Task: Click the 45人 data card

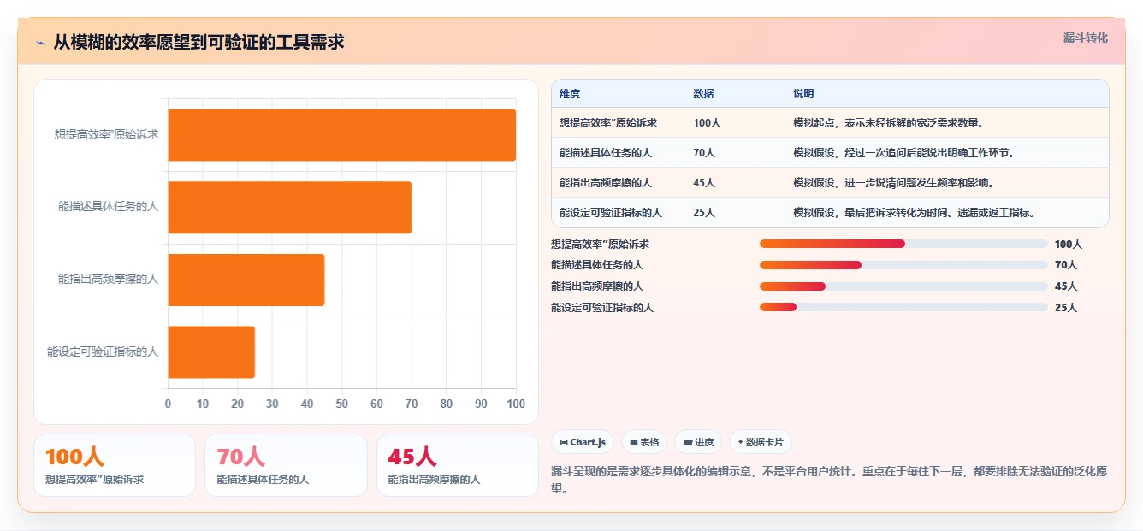Action: click(458, 465)
